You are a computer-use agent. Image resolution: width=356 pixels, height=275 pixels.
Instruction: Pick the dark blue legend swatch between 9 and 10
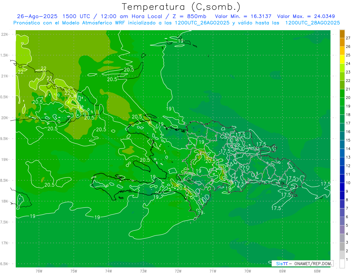coord(342,187)
